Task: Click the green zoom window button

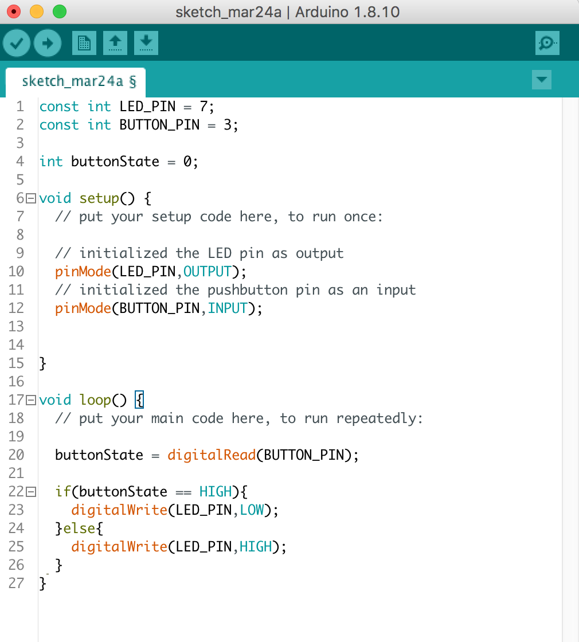Action: click(x=60, y=11)
